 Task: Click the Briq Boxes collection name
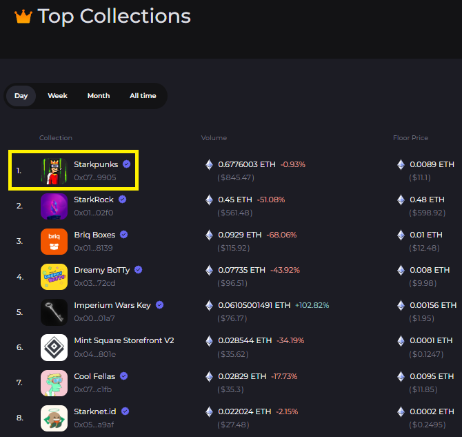94,235
